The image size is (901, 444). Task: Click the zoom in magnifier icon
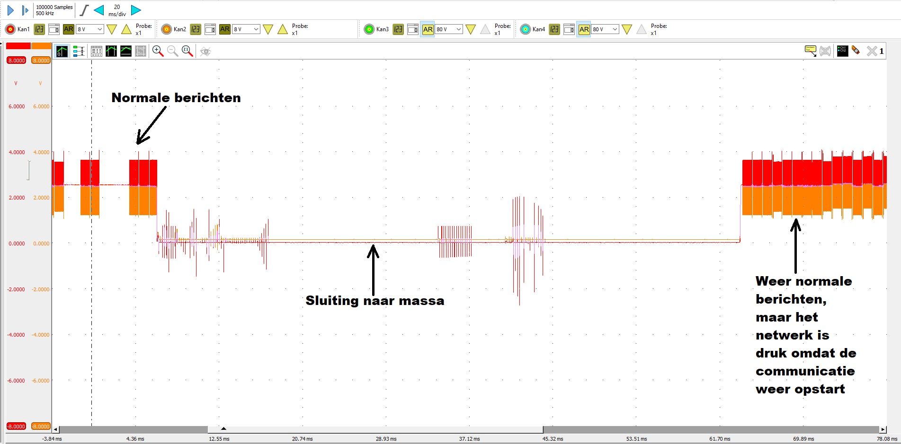[x=158, y=51]
